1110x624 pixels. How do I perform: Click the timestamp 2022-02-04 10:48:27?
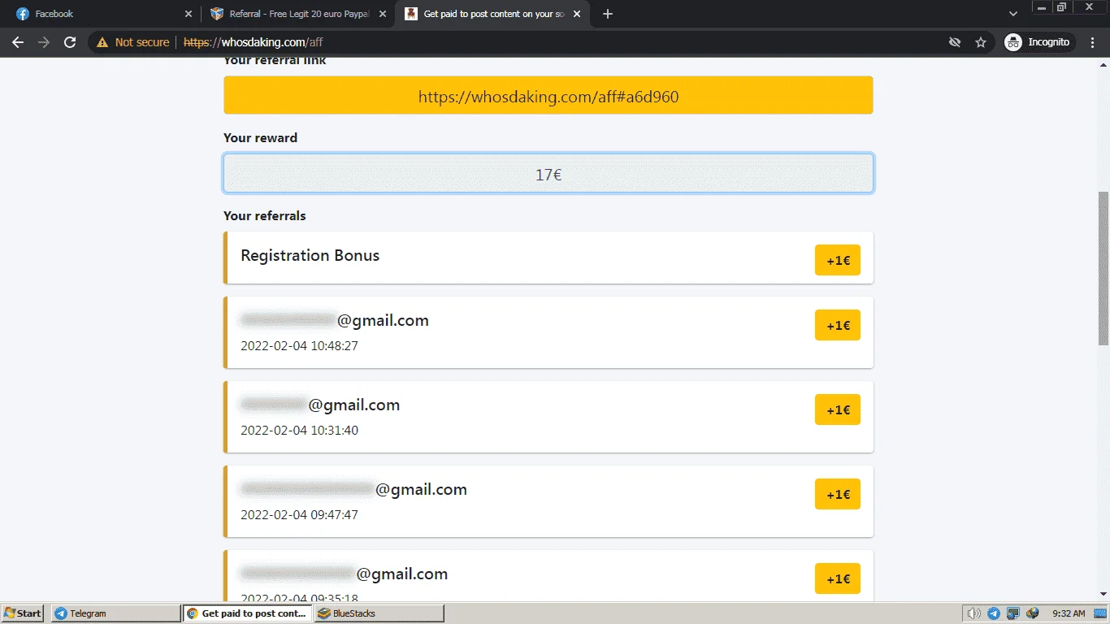point(299,346)
